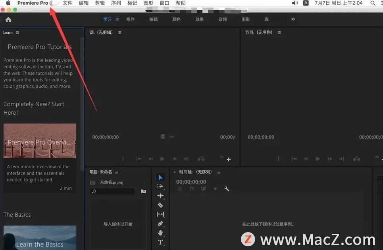
Task: Switch to the 组件 workspace tab
Action: point(131,19)
